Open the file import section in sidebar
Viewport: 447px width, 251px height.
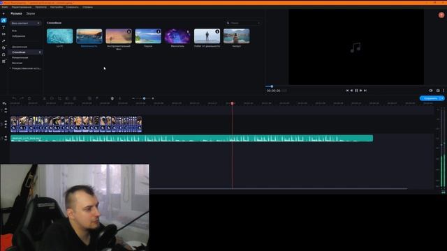click(x=3, y=13)
